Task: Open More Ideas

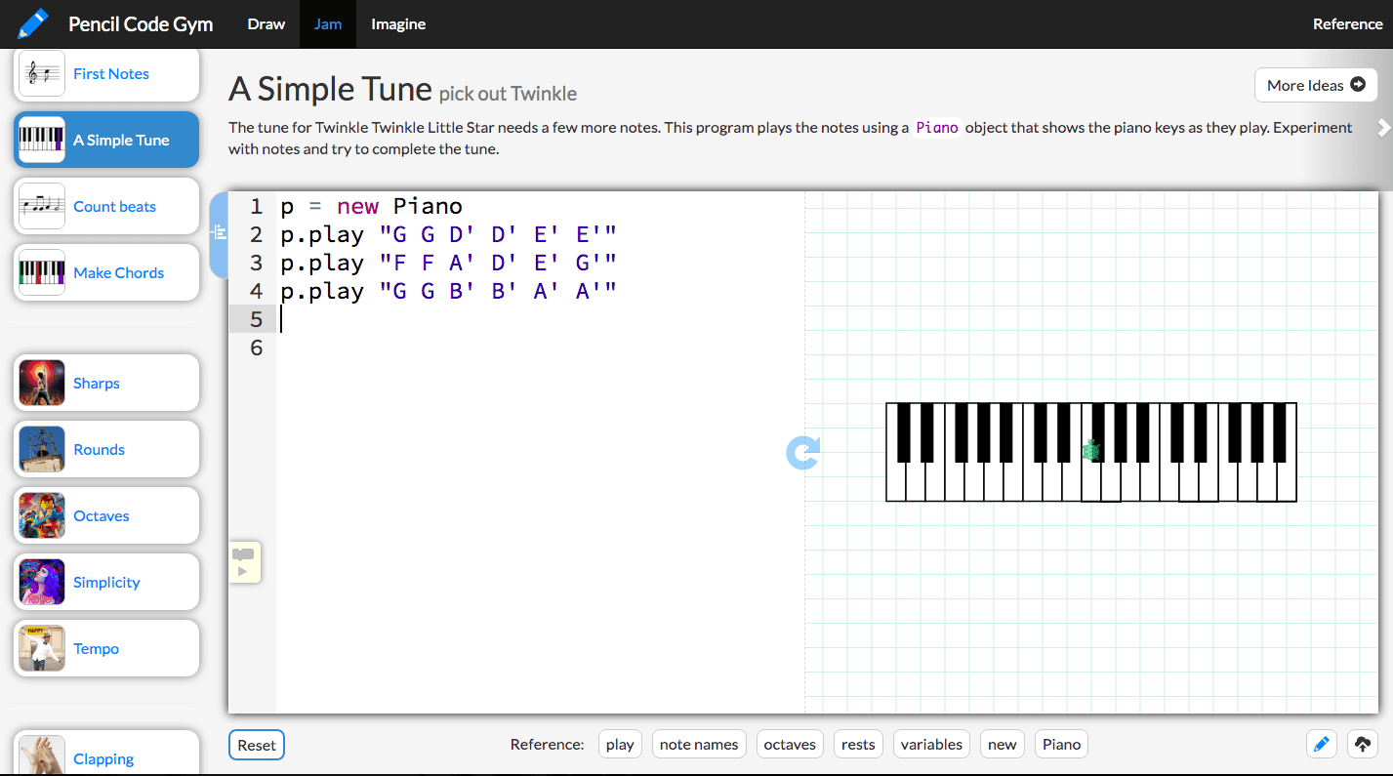Action: tap(1315, 85)
